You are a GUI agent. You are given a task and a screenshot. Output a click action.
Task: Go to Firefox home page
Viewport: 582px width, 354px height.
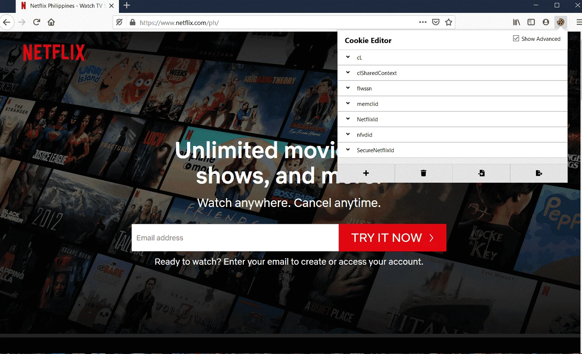pyautogui.click(x=51, y=22)
